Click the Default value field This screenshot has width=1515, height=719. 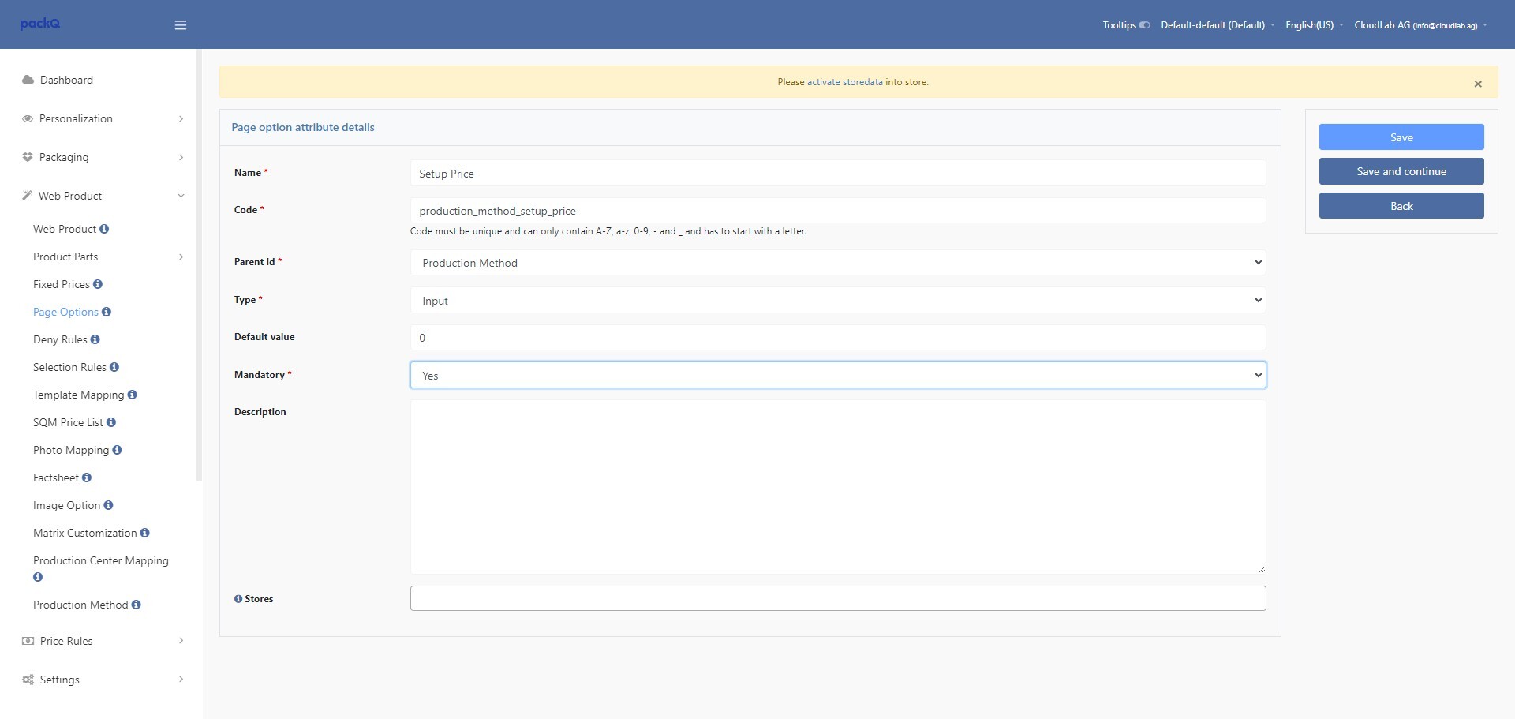[x=838, y=338]
